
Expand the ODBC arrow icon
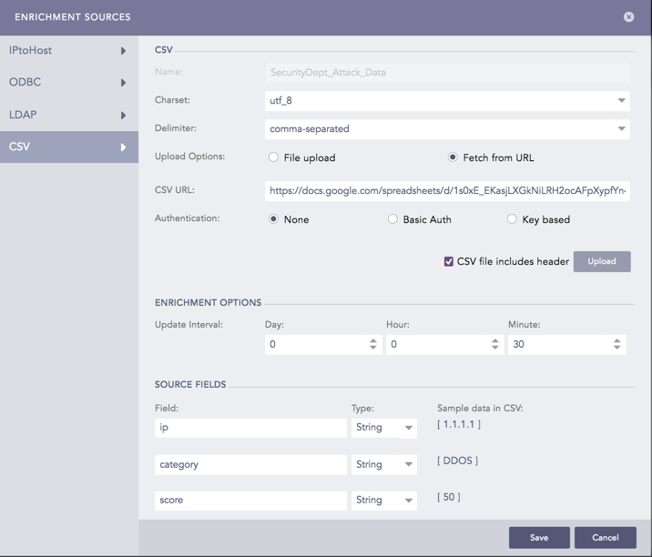123,83
